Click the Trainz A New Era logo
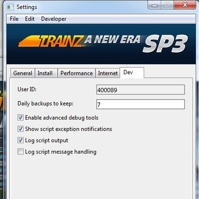This screenshot has height=199, width=199. [x=79, y=41]
